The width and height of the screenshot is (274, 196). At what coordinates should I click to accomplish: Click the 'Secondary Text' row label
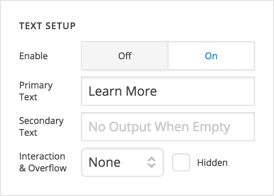tap(41, 127)
